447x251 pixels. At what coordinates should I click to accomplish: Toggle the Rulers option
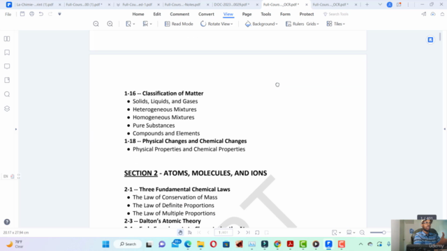(x=295, y=24)
